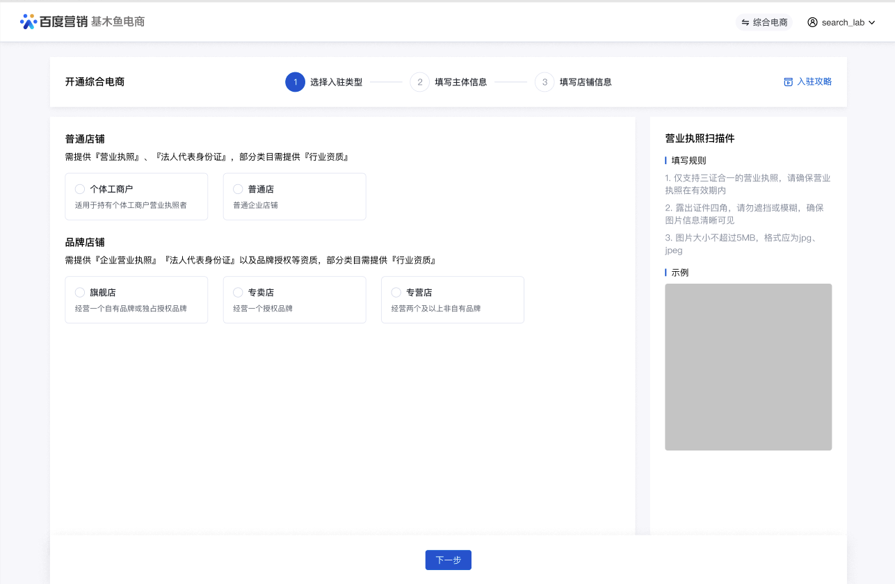
Task: Pick the 专营店 radio option
Action: point(396,293)
